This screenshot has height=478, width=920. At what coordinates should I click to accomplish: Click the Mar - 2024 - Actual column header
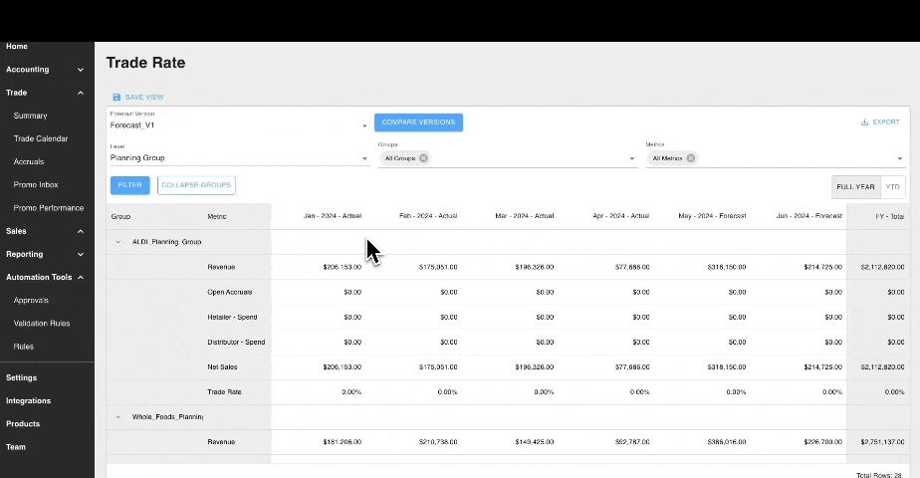click(x=525, y=216)
